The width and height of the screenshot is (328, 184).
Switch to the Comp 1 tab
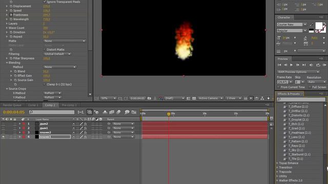coord(33,105)
